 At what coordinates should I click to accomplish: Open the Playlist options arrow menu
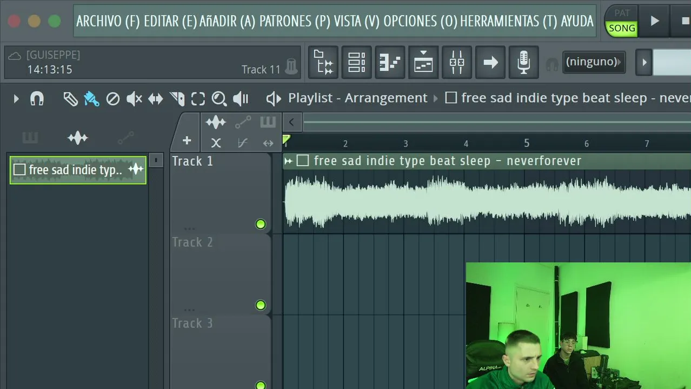16,99
